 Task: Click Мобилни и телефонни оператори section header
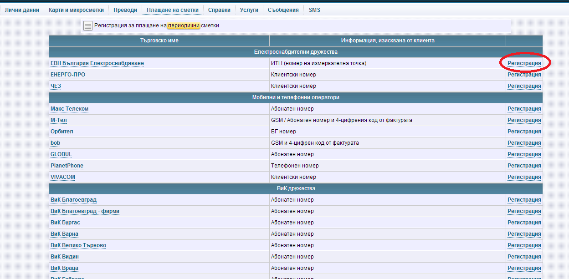click(x=296, y=97)
